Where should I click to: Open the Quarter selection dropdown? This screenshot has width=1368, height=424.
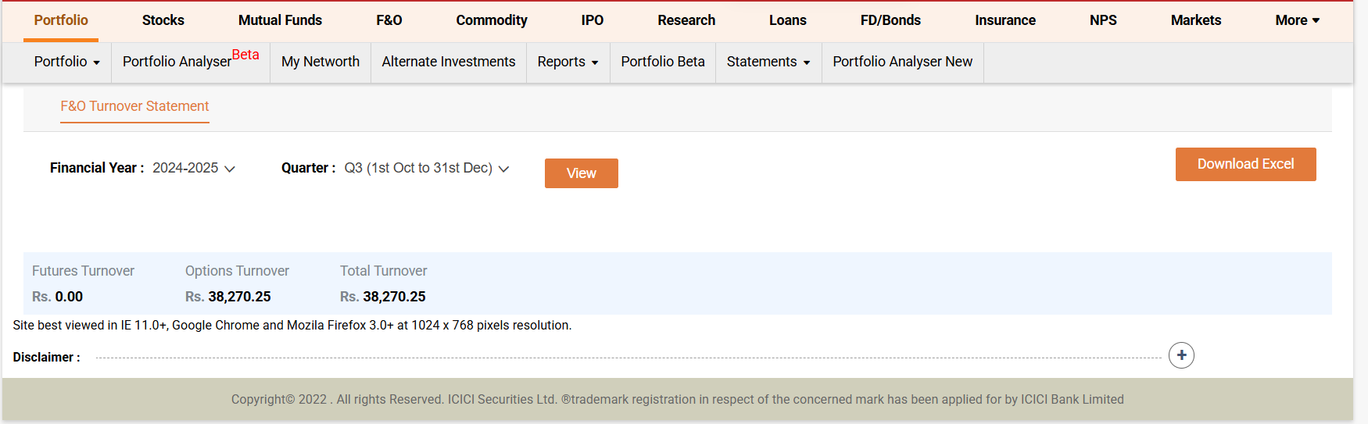point(427,168)
